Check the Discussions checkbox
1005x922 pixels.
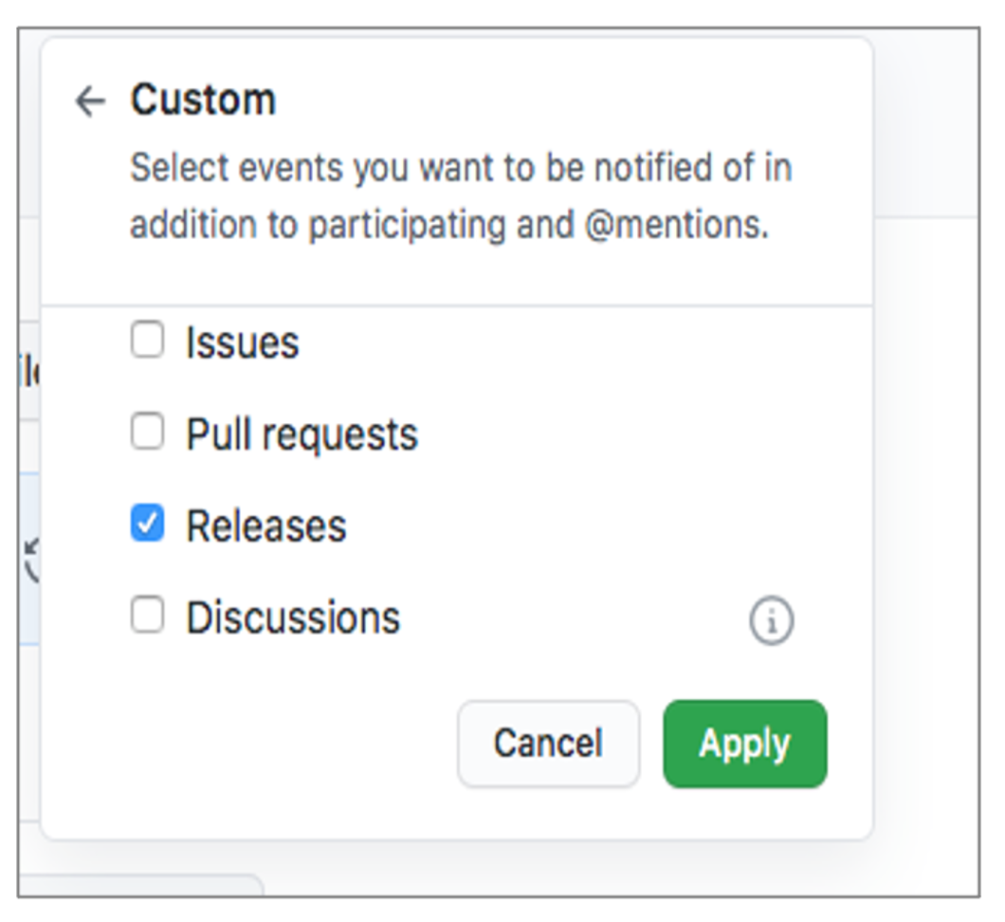click(x=147, y=615)
